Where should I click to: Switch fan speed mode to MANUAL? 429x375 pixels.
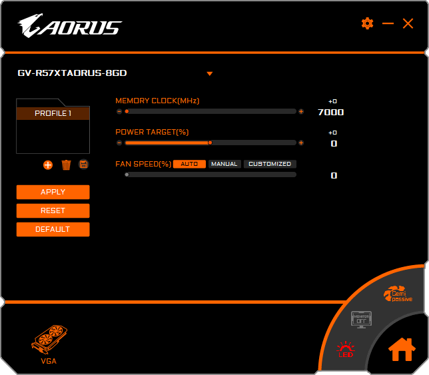click(x=224, y=164)
